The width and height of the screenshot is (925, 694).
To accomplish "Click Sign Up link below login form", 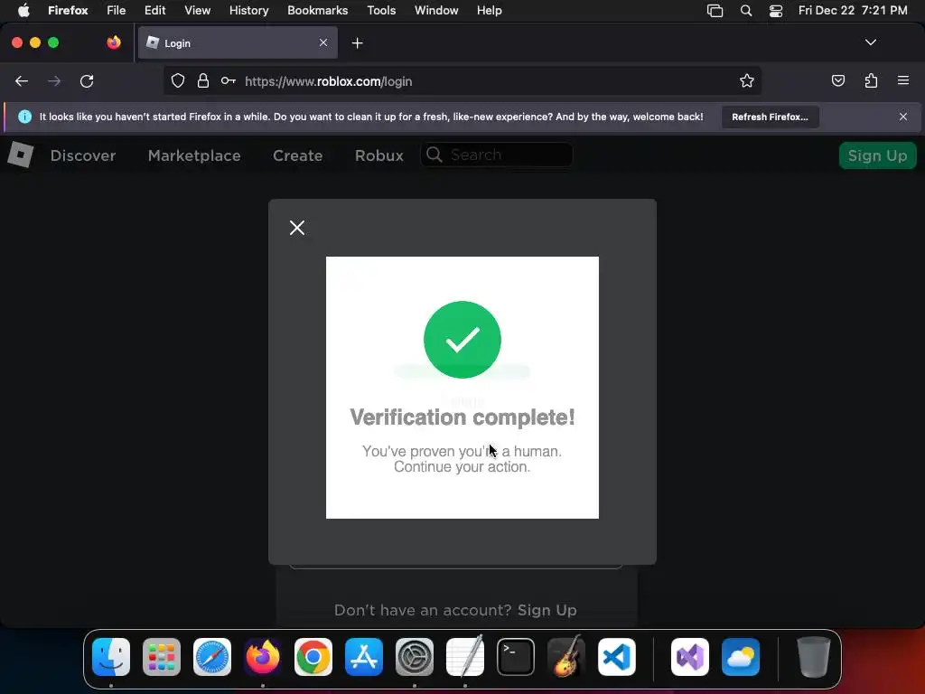I will [x=547, y=610].
